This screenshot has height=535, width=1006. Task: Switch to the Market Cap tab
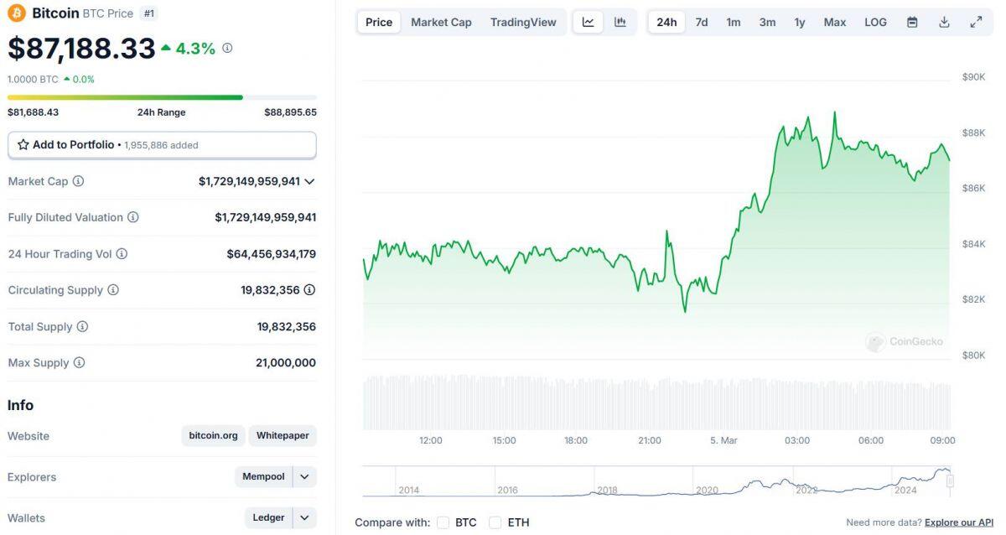441,22
